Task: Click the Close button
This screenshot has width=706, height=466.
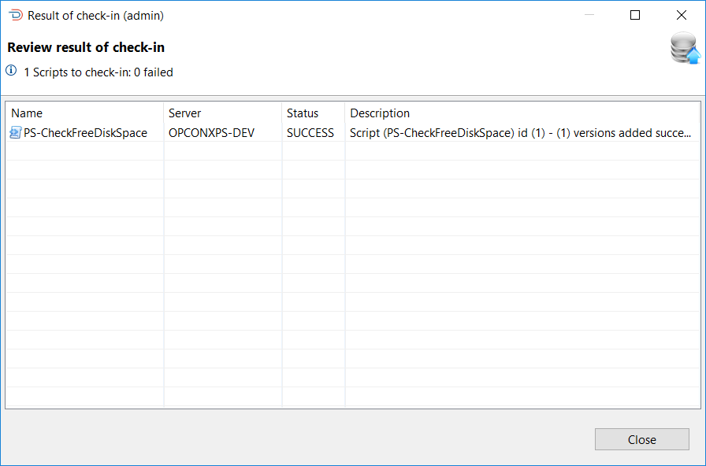Action: click(641, 439)
